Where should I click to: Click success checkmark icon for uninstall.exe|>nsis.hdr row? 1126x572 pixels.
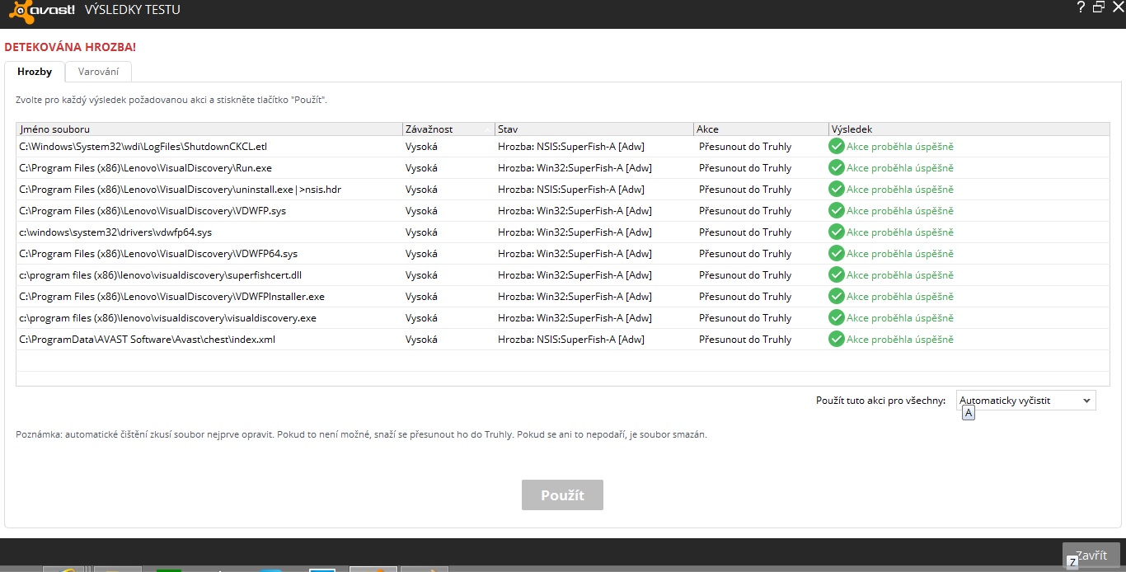pyautogui.click(x=837, y=190)
